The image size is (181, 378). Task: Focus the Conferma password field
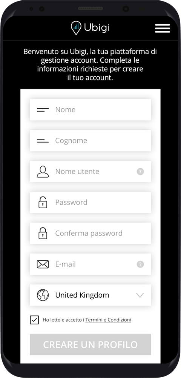coord(90,233)
